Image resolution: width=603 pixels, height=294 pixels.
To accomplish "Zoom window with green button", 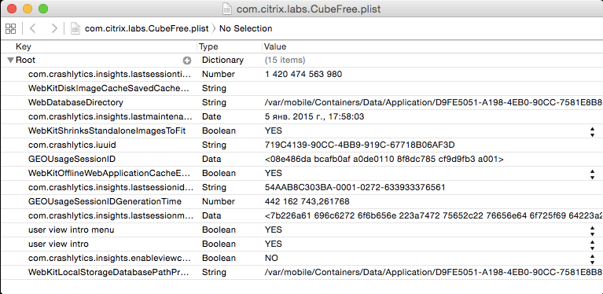I will pos(42,9).
